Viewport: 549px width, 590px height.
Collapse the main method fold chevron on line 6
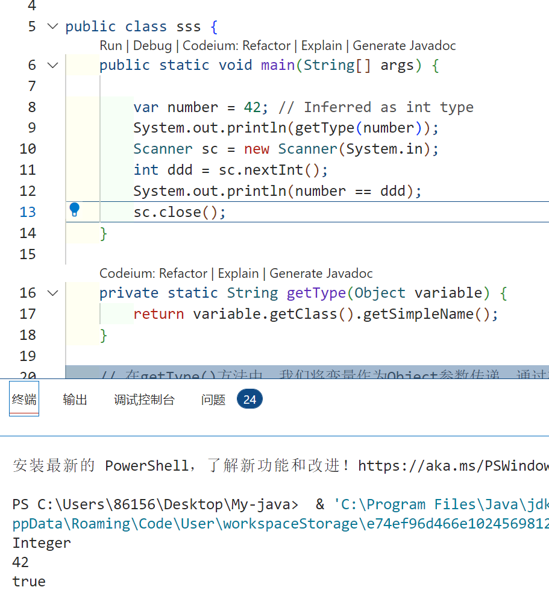(x=52, y=65)
